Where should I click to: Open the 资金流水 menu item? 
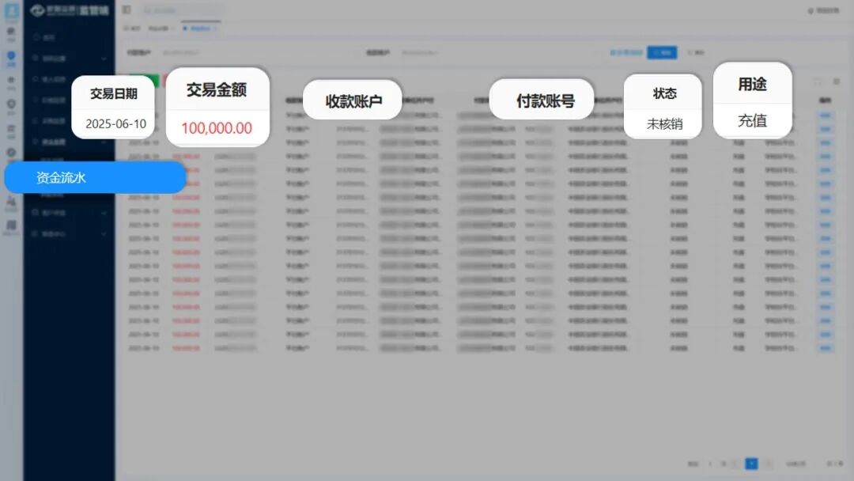[x=95, y=177]
